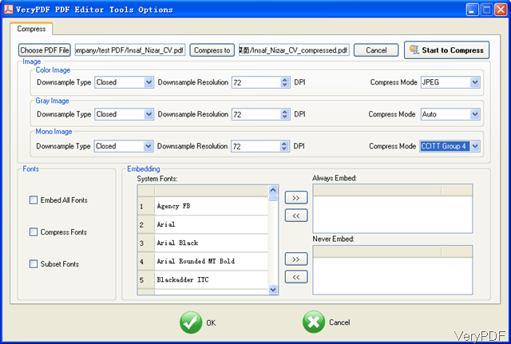Image resolution: width=511 pixels, height=344 pixels.
Task: Add selected font to Always Embed list
Action: (x=296, y=197)
